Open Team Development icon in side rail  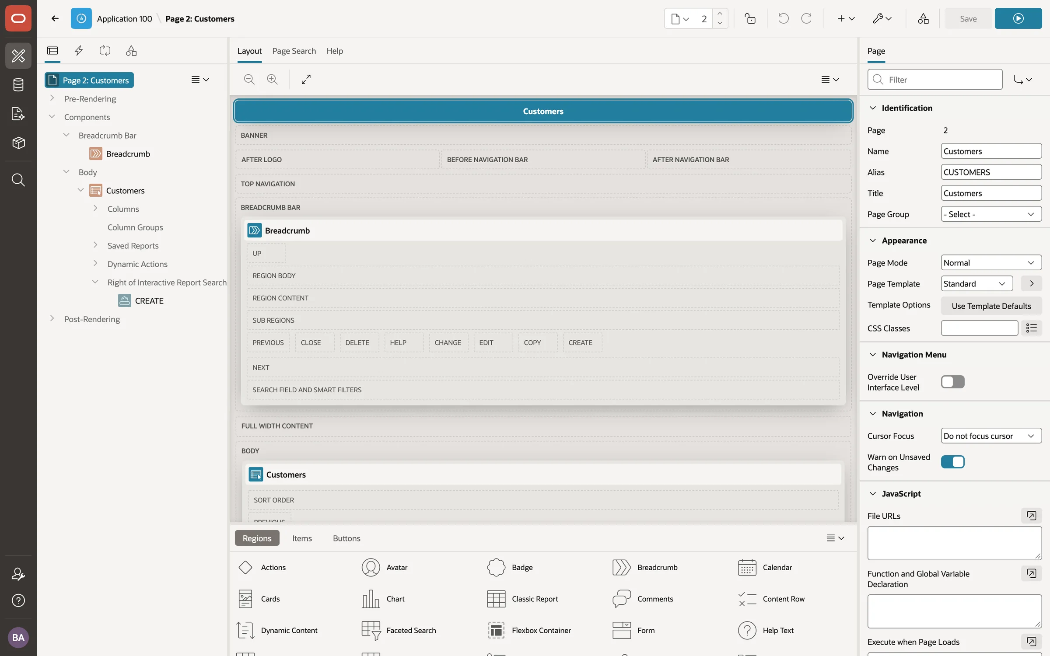tap(18, 114)
